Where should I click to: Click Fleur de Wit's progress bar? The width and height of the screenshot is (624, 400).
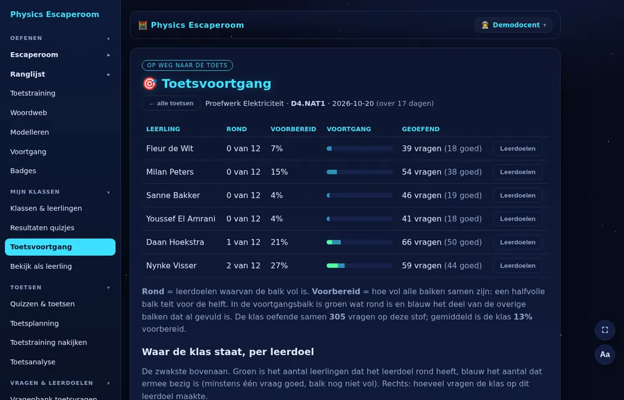tap(359, 149)
